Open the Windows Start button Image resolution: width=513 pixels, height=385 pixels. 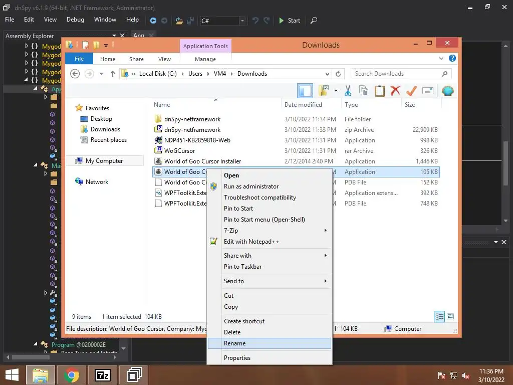[x=12, y=375]
